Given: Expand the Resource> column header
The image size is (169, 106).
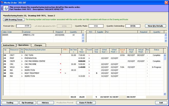Looking at the screenshot, I should [x=15, y=50].
